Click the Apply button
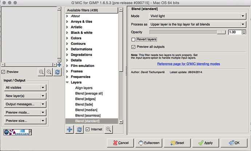 click(x=206, y=143)
